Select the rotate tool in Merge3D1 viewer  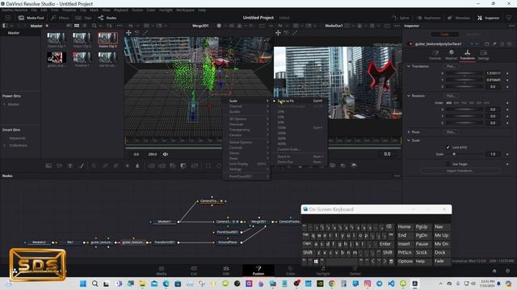click(137, 32)
